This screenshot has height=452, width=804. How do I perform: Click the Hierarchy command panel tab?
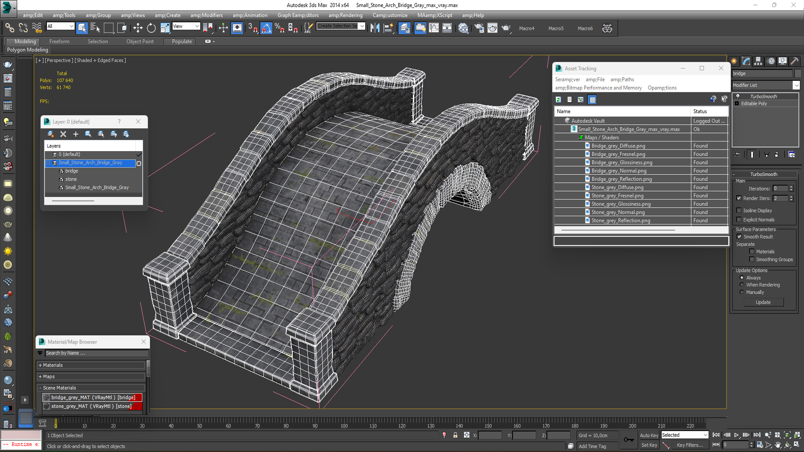[758, 61]
